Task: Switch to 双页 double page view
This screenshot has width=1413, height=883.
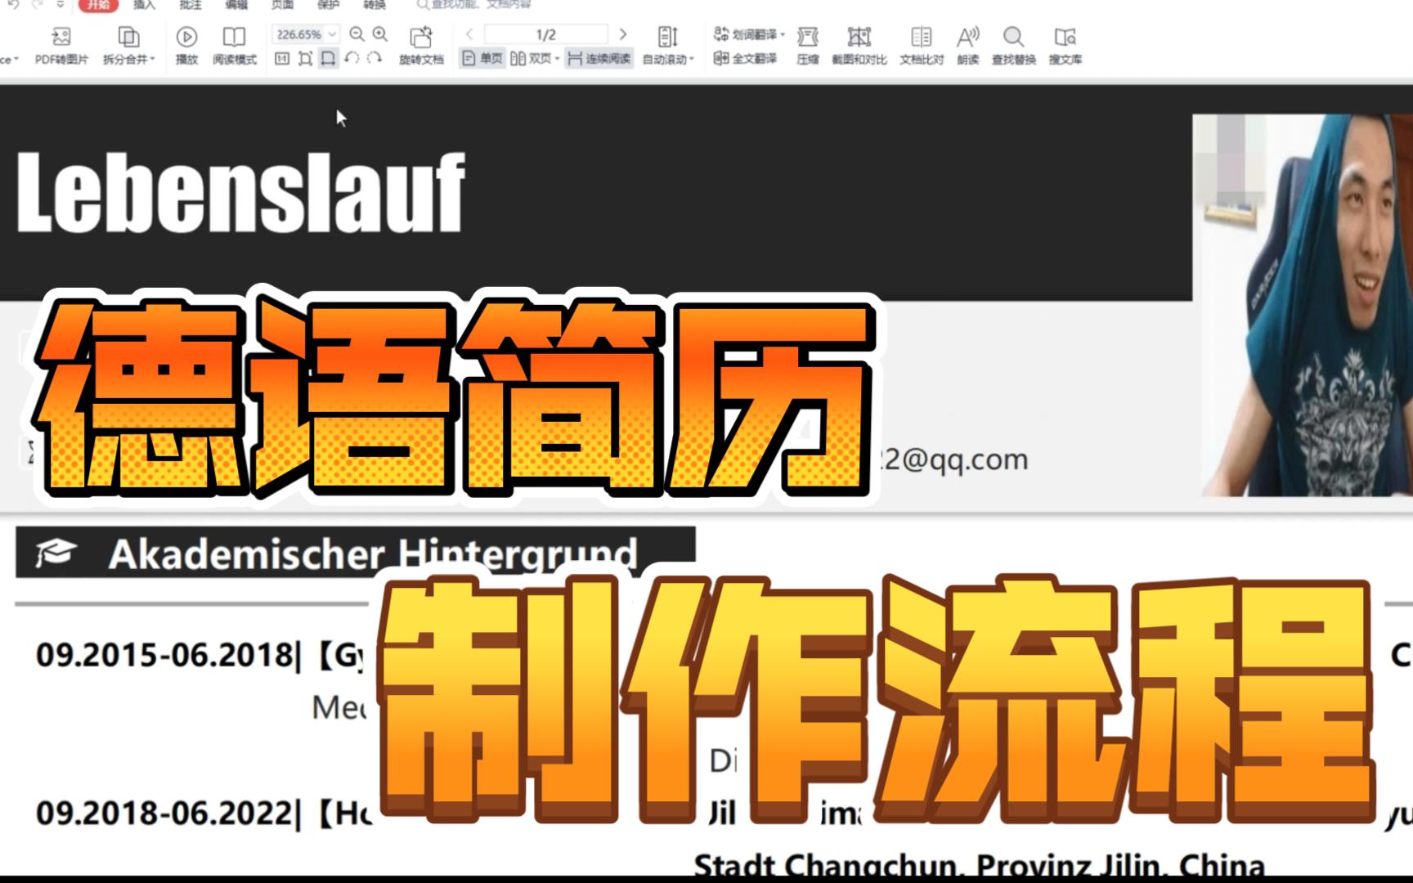Action: (x=530, y=59)
